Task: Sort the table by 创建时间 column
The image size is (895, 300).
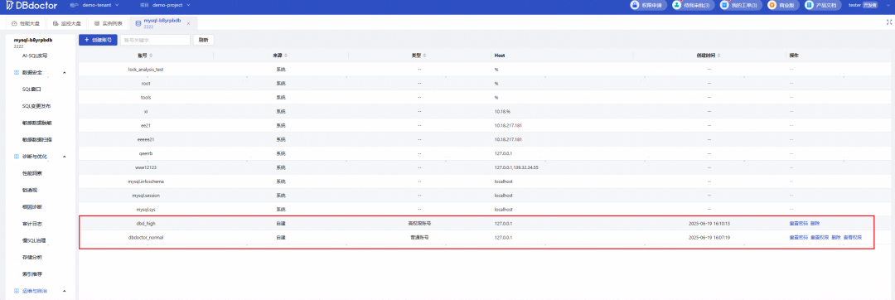Action: [718, 56]
